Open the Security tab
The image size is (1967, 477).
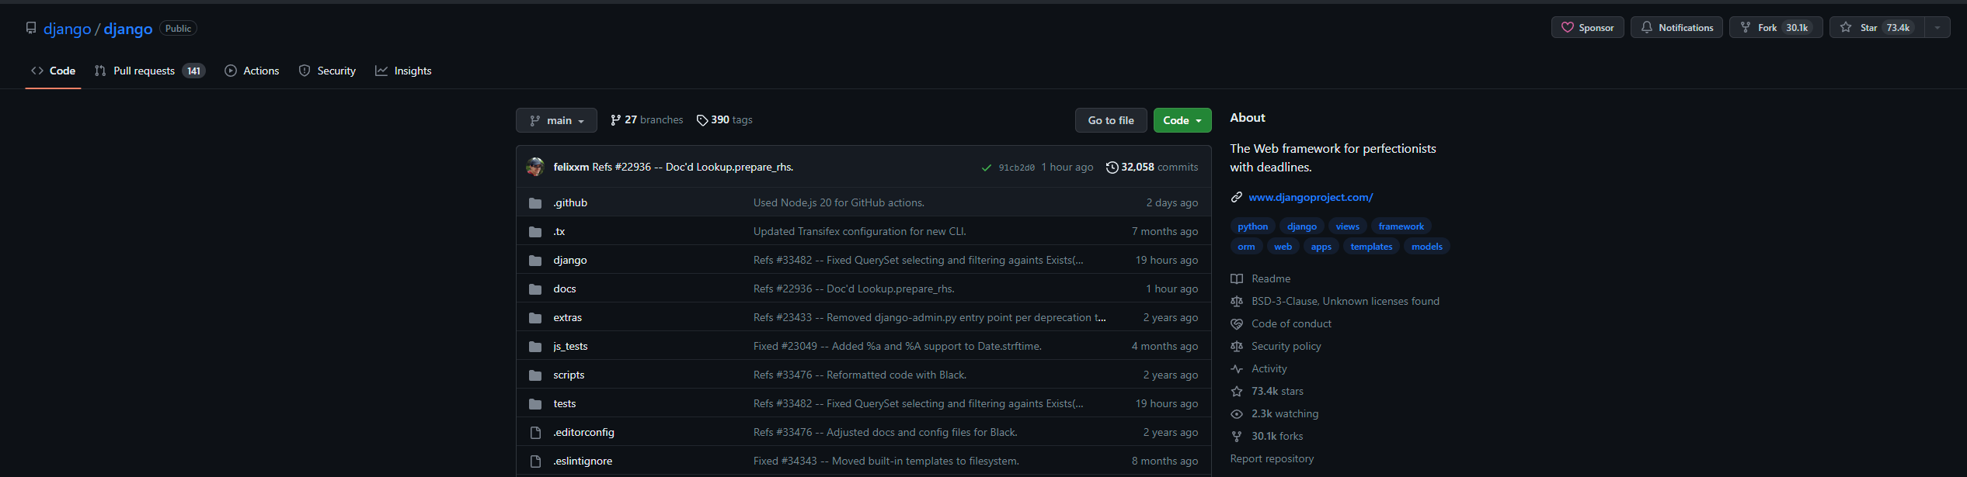click(327, 71)
